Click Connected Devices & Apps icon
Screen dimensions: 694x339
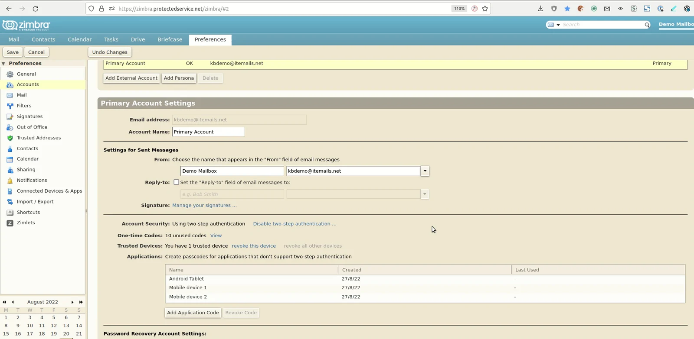click(x=10, y=191)
